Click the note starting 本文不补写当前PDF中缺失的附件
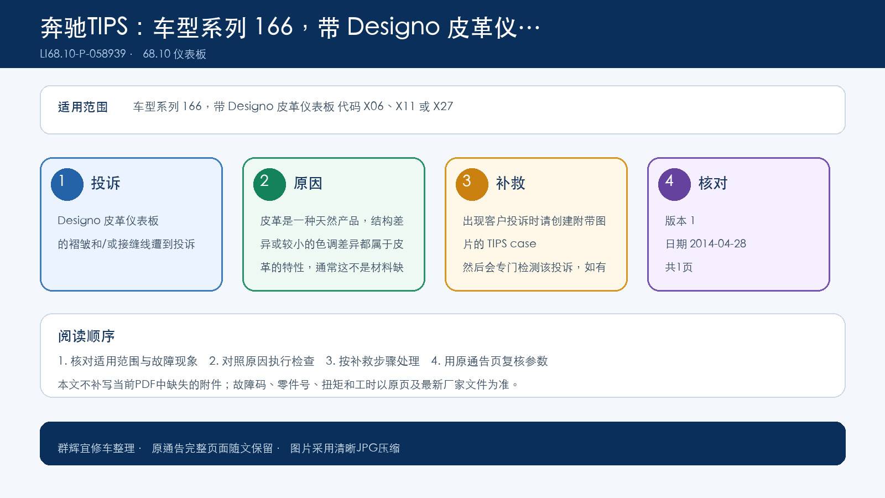Screen dimensions: 885x498 point(288,385)
